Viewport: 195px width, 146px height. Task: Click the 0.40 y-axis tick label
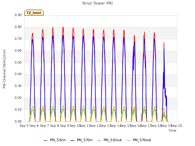click(x=18, y=74)
